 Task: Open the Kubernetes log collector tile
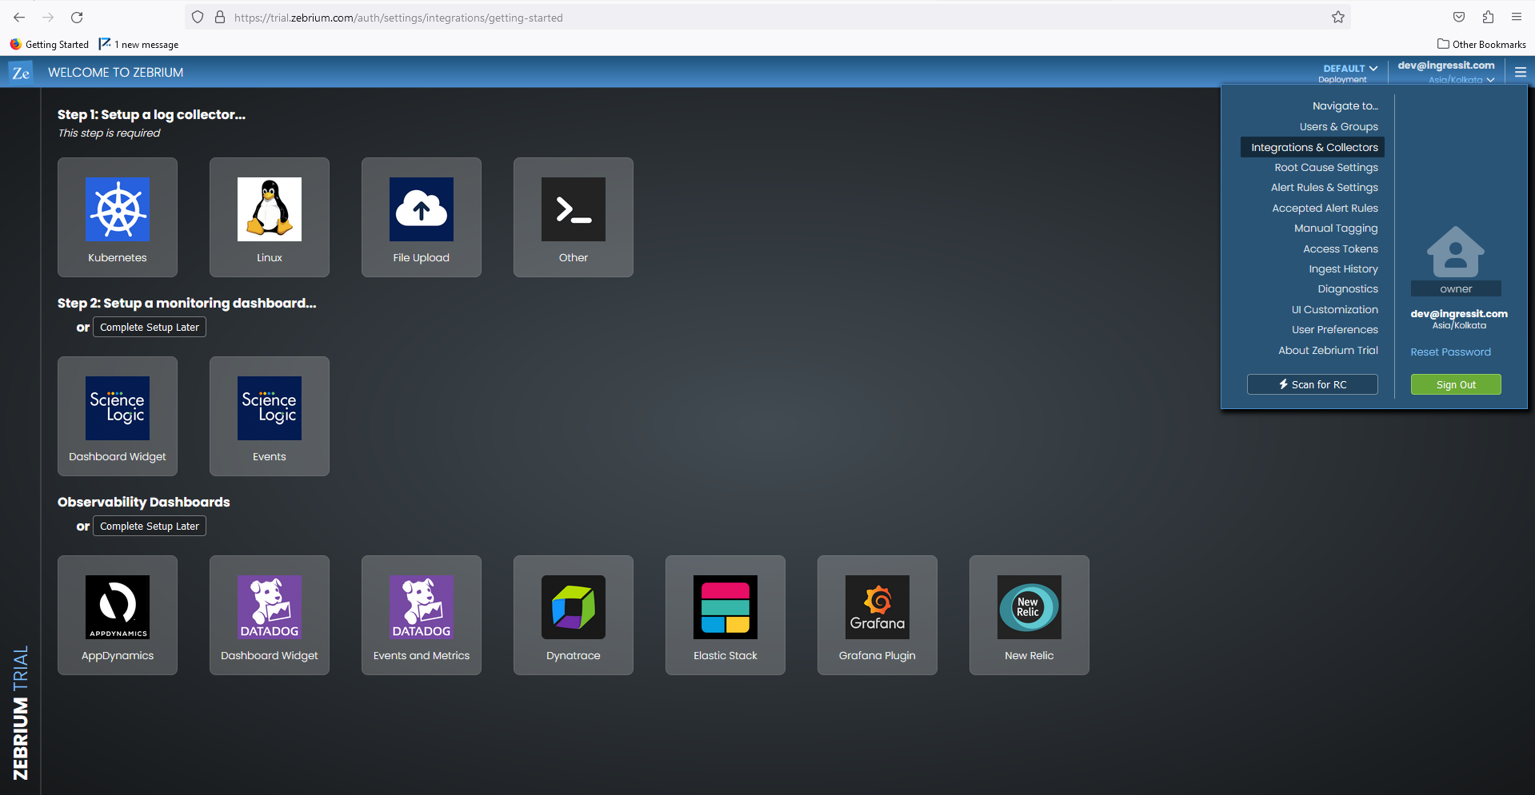click(x=118, y=217)
